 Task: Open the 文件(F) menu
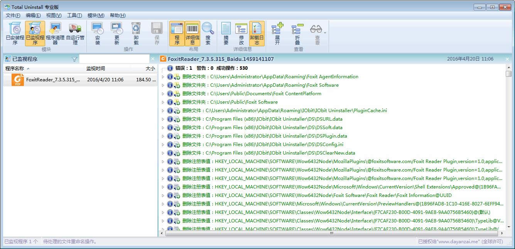pyautogui.click(x=13, y=15)
